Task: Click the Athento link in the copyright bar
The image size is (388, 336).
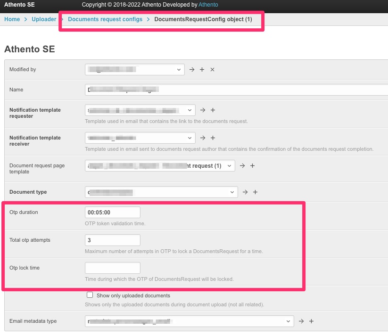Action: click(208, 5)
